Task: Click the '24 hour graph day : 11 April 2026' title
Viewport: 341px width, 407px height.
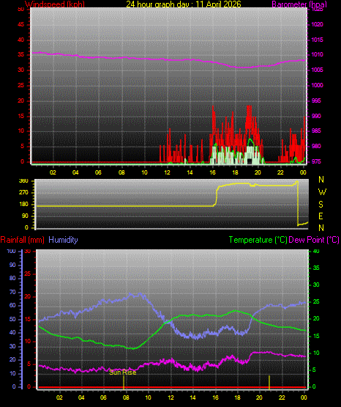Action: (184, 4)
